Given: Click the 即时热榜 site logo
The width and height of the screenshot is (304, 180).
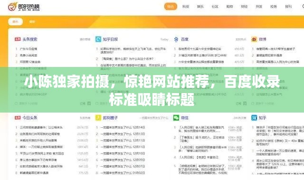Looking at the screenshot, I should 24,7.
